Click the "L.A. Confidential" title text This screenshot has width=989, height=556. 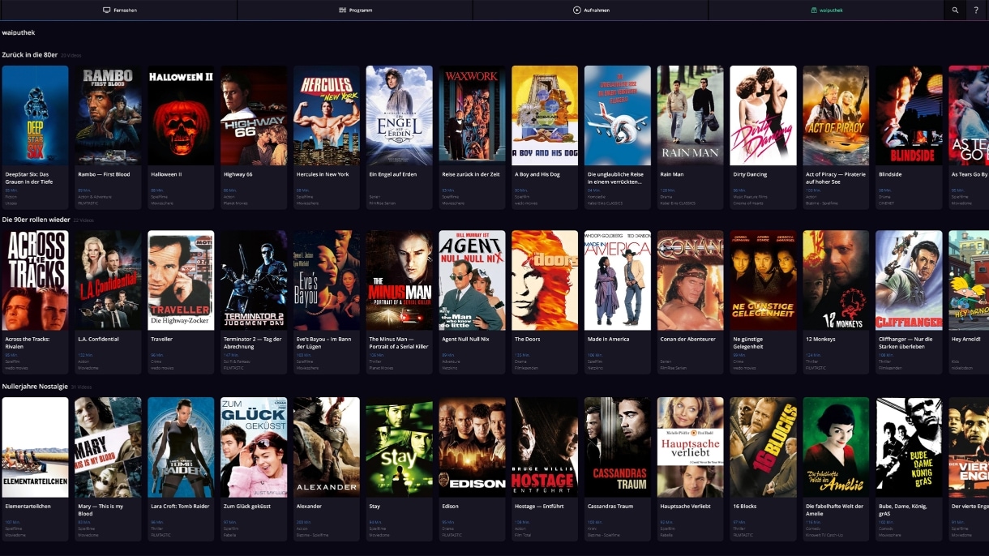[x=98, y=340]
